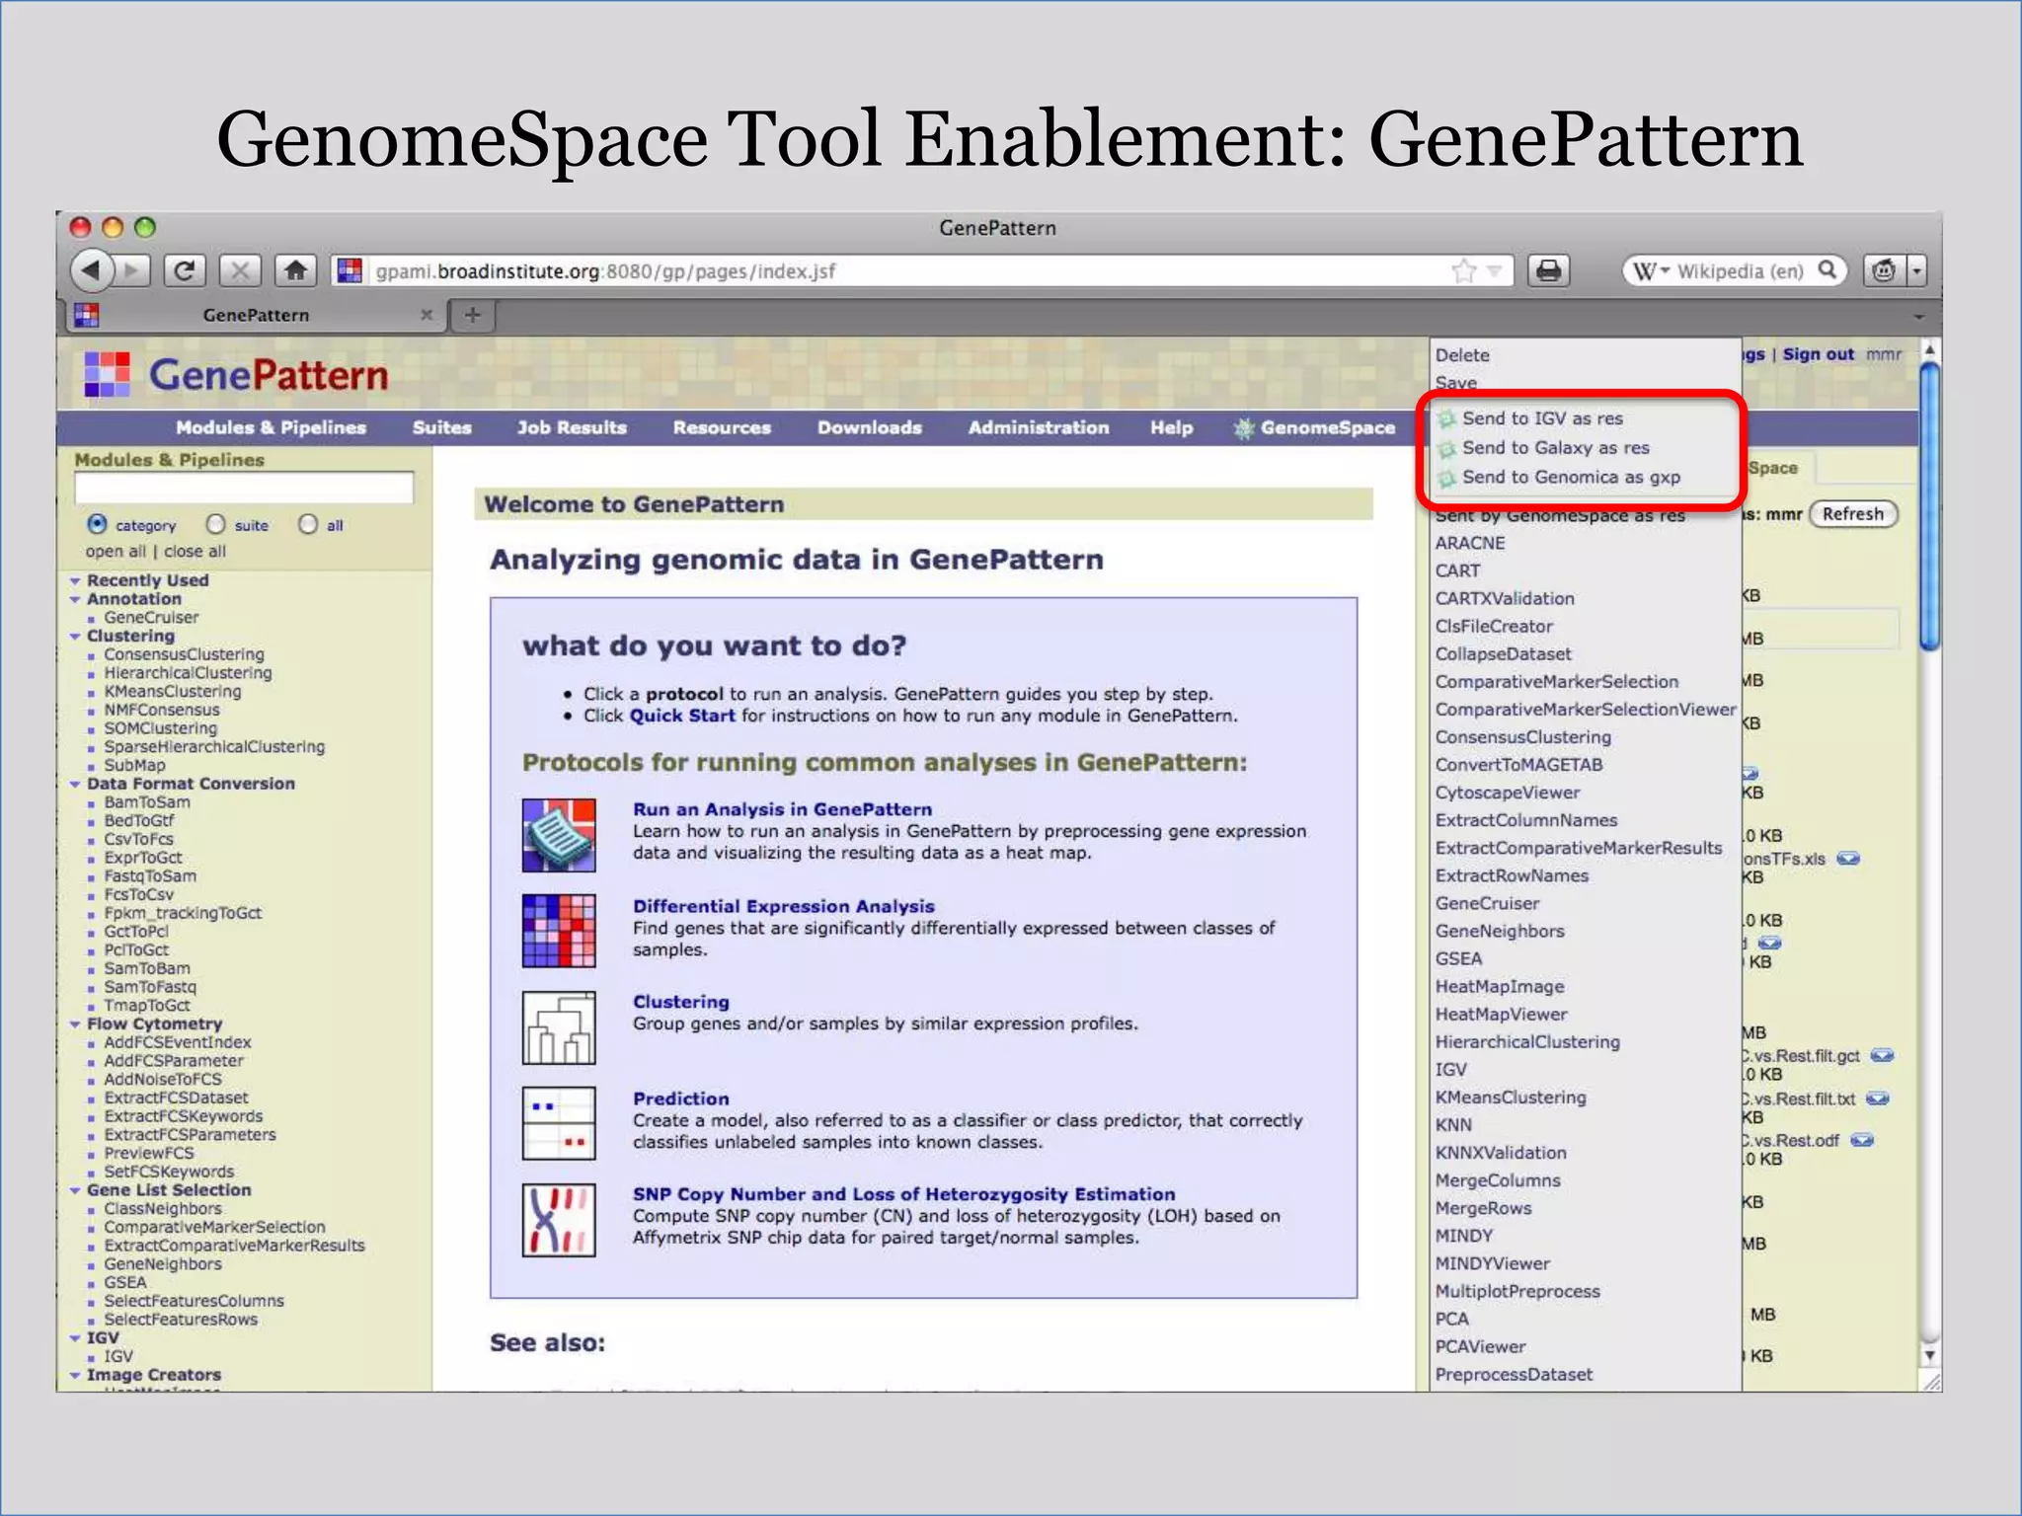Click the module search input field
Screen dimensions: 2022x1516
coord(244,488)
